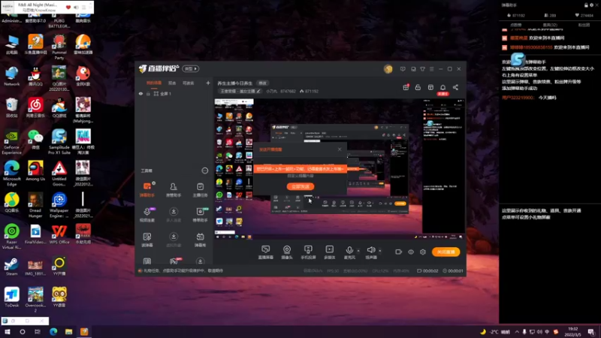Open stream settings gear

click(x=423, y=252)
